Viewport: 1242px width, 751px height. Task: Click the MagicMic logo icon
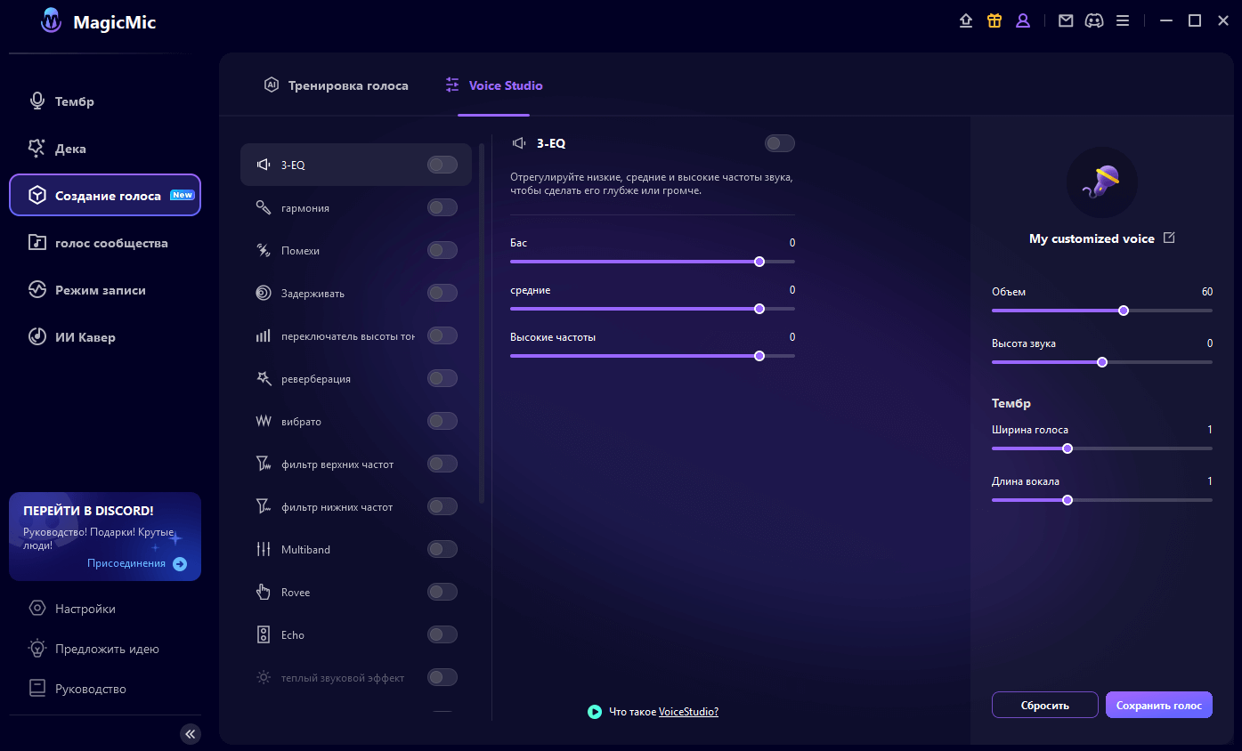click(x=51, y=22)
